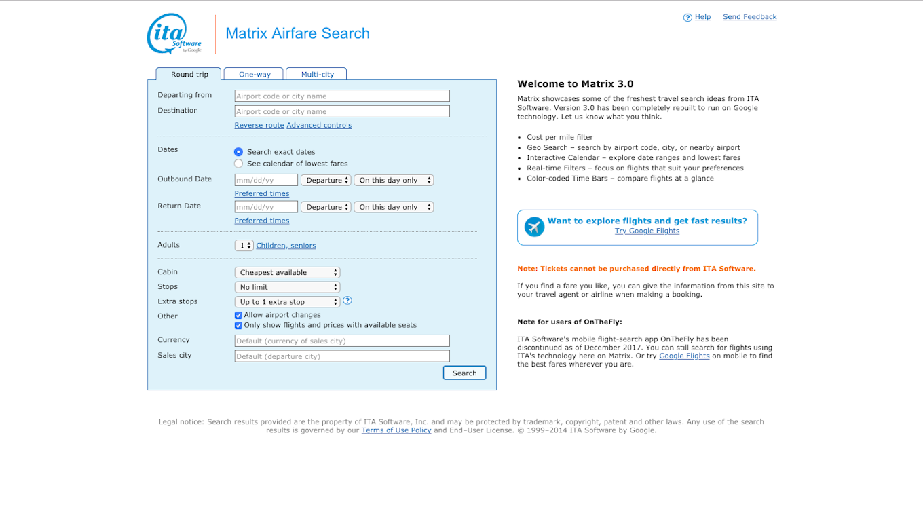The height and width of the screenshot is (507, 923).
Task: Switch to the Multi-city tab
Action: [317, 75]
